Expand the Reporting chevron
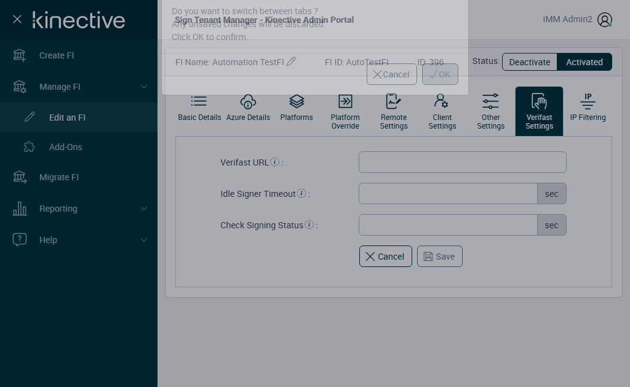 pyautogui.click(x=144, y=209)
